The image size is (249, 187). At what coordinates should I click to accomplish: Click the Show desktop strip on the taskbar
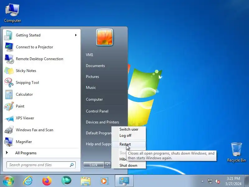247,181
